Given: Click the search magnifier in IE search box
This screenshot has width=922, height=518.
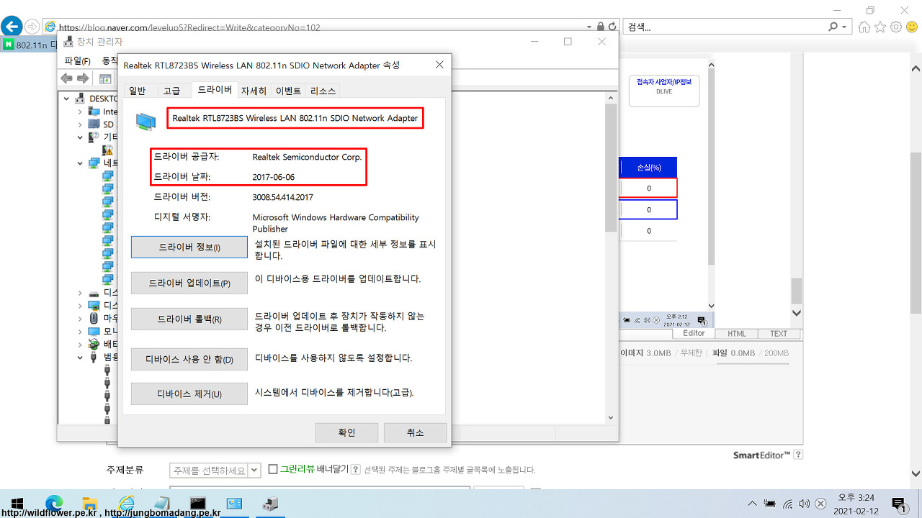Looking at the screenshot, I should pos(833,27).
